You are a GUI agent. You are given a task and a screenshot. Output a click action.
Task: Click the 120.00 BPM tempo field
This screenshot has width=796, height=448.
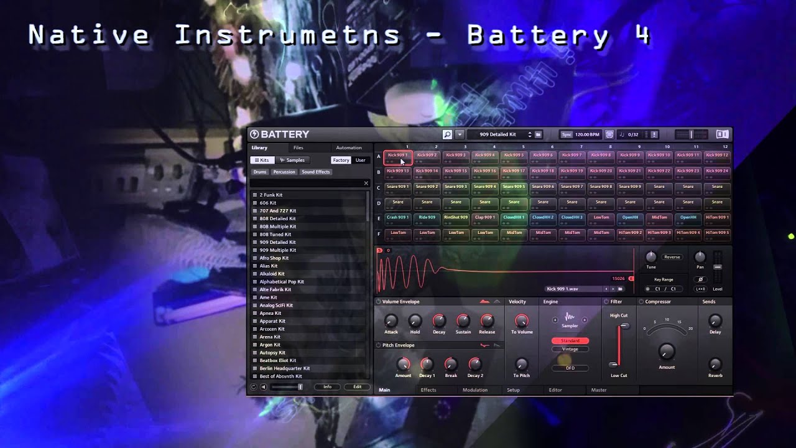coord(587,134)
